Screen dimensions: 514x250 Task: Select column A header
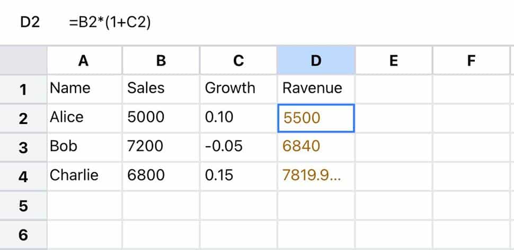pos(84,60)
